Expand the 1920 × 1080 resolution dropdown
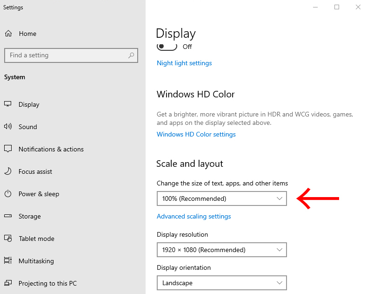Viewport: 367px width, 294px height. pyautogui.click(x=222, y=250)
